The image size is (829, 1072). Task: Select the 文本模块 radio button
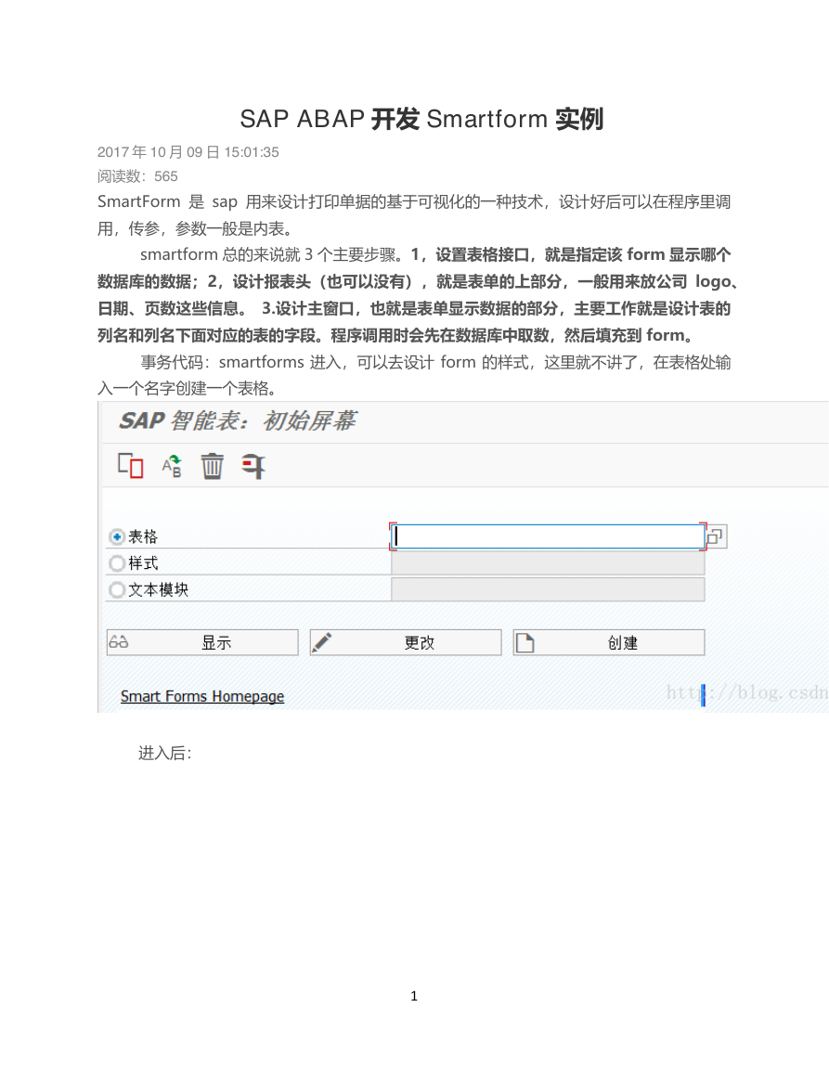117,590
